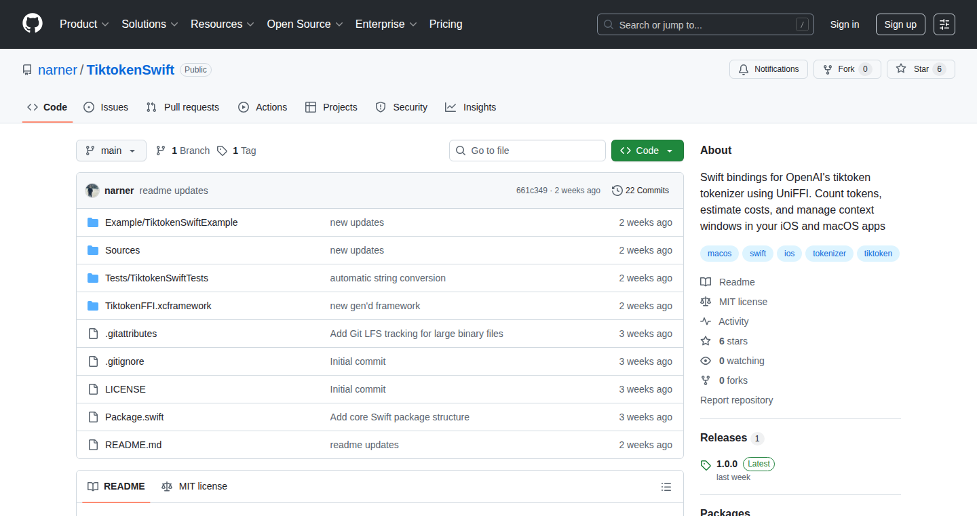Viewport: 977px width, 516px height.
Task: Fork the repository
Action: coord(847,69)
